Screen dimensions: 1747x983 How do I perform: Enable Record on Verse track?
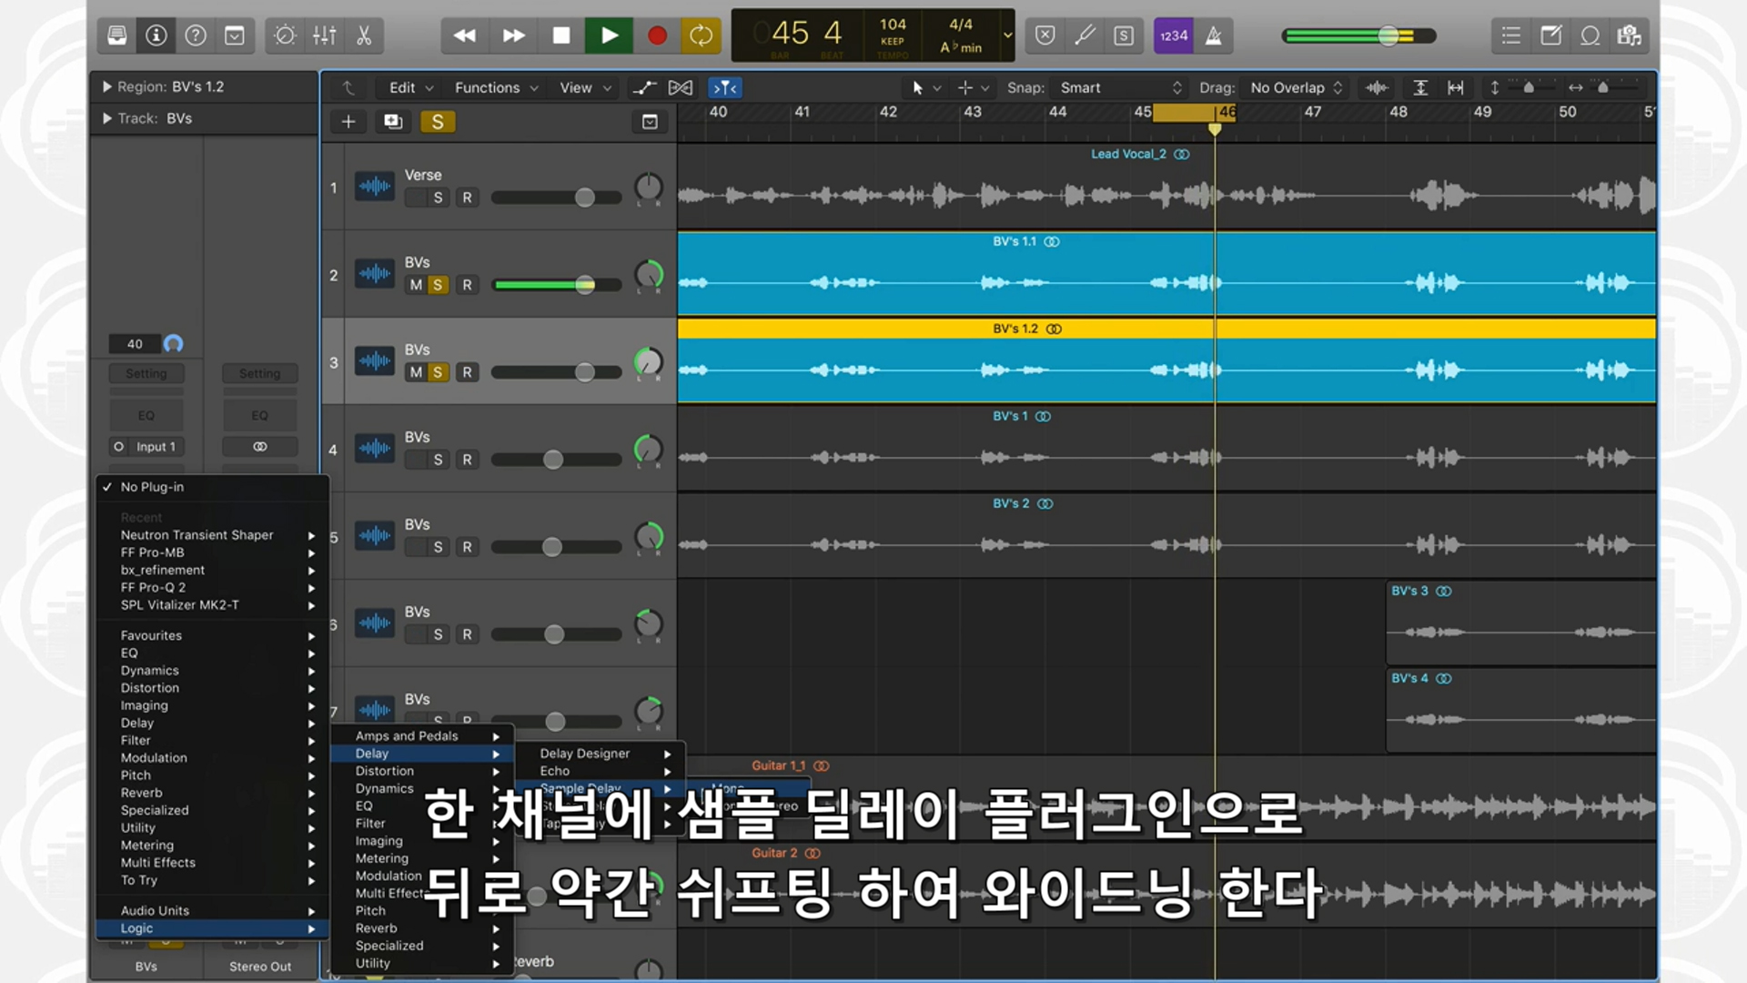coord(467,198)
